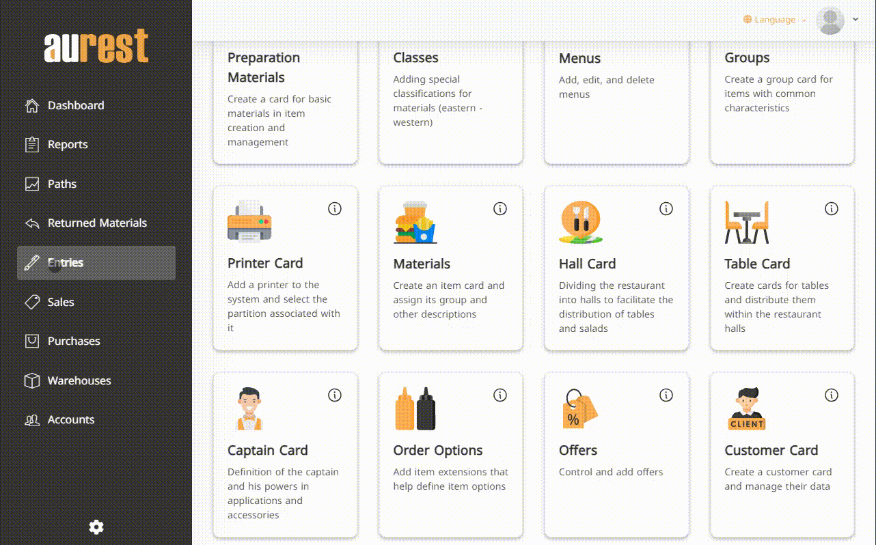The image size is (876, 545).
Task: Click the Printer Card printer icon
Action: click(x=249, y=221)
